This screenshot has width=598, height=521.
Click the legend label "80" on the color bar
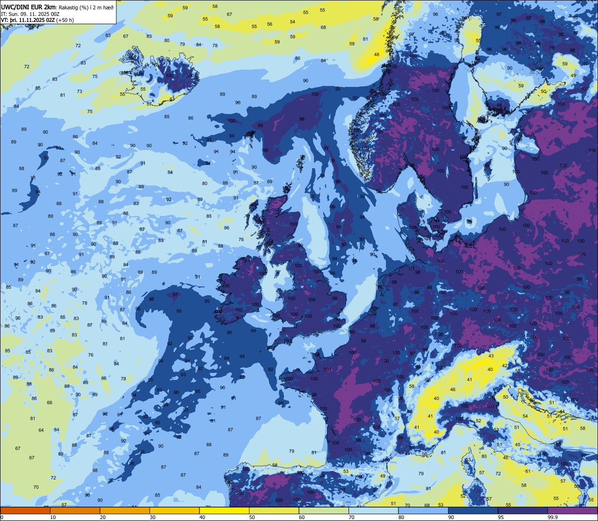(401, 517)
